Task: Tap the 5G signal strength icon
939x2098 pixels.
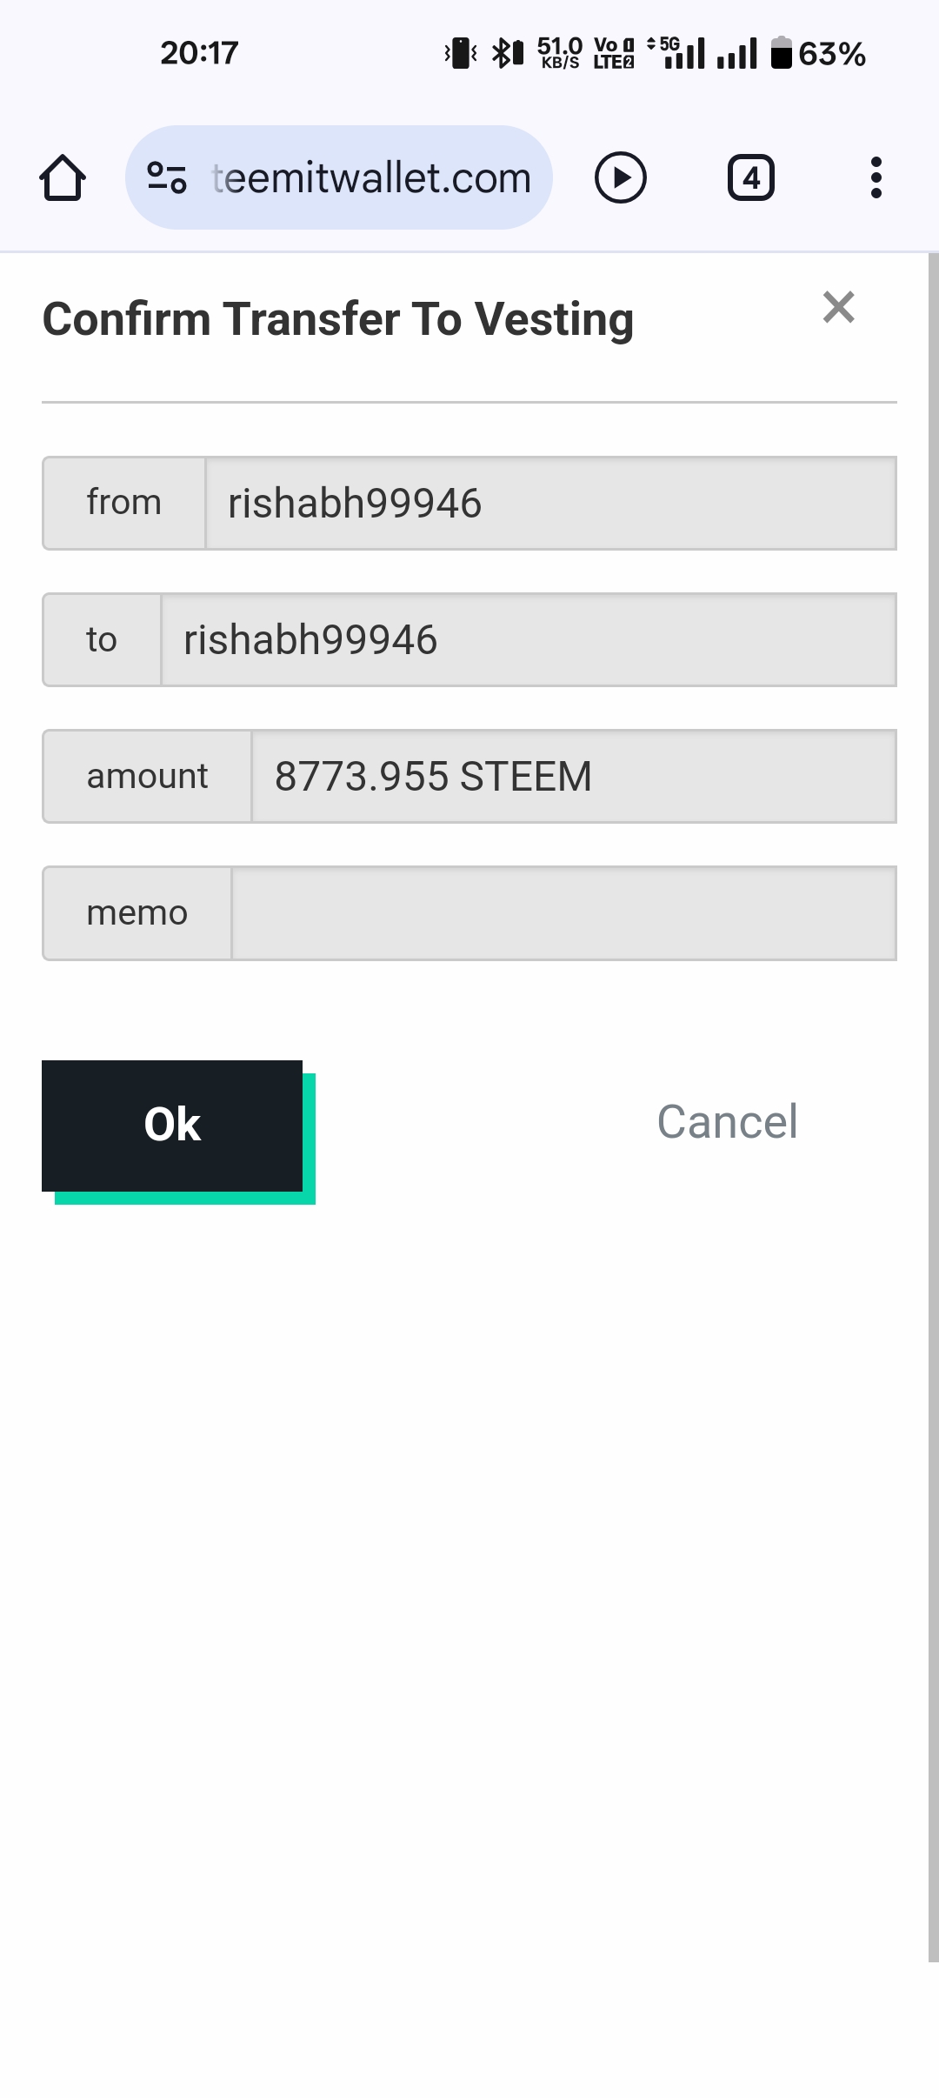Action: [x=678, y=53]
